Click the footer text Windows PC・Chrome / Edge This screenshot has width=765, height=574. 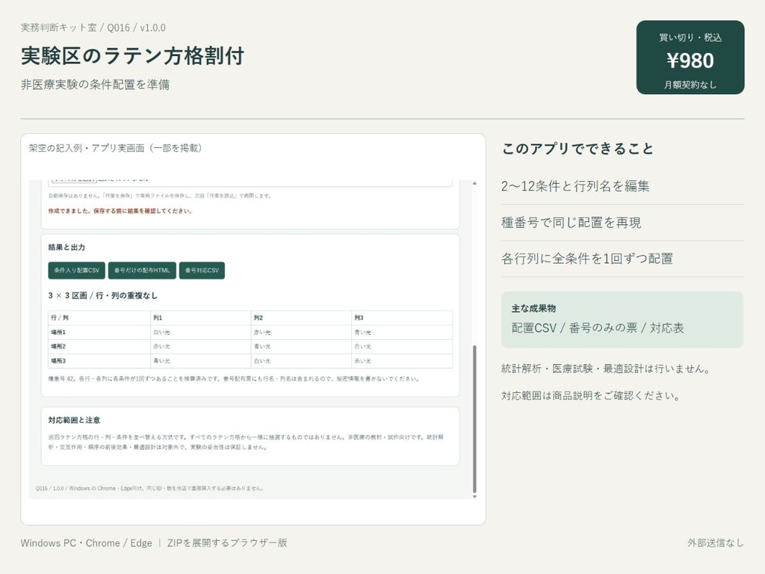(x=87, y=543)
